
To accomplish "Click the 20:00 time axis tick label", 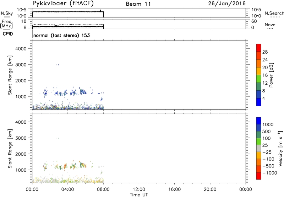I will click(x=210, y=190).
